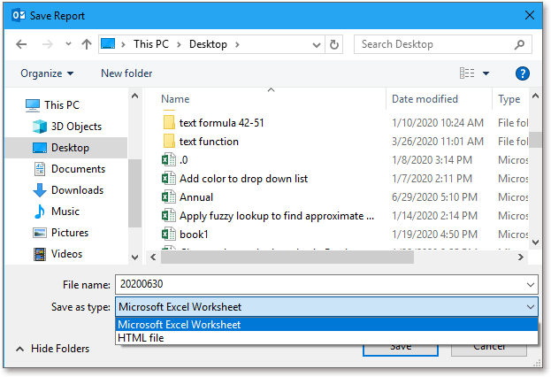Click the Forward navigation arrow
551x377 pixels.
(48, 44)
